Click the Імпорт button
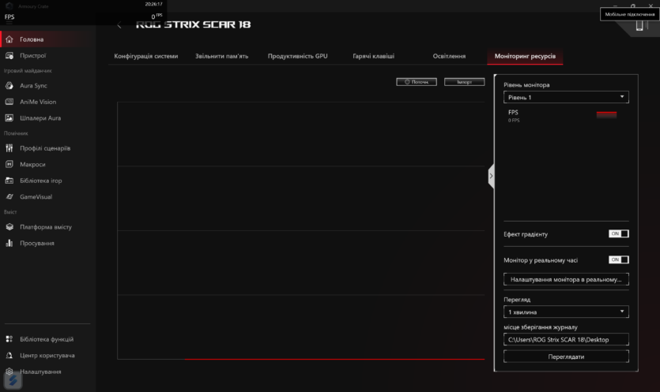Image resolution: width=660 pixels, height=392 pixels. tap(464, 82)
